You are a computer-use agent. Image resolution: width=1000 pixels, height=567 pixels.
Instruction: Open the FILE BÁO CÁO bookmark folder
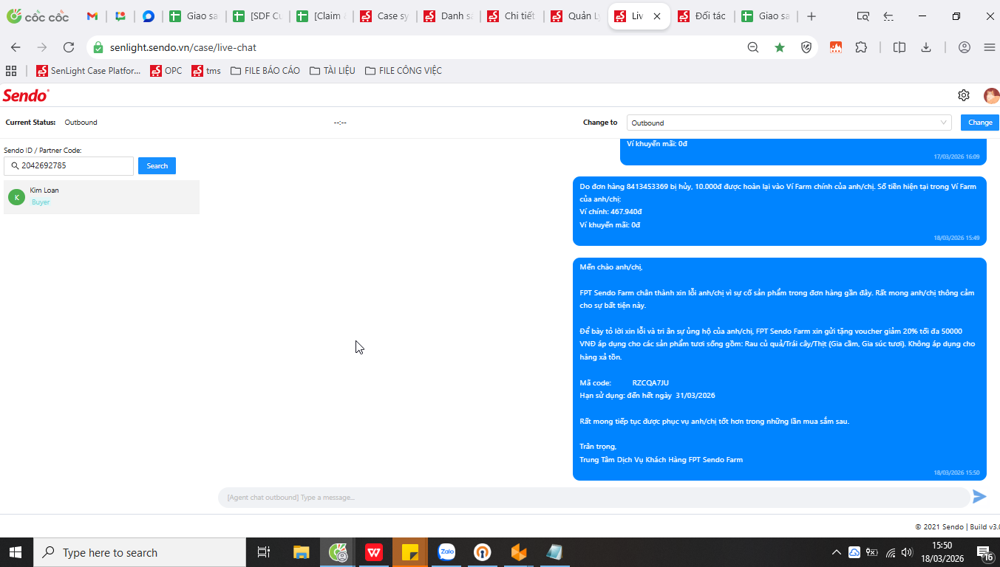click(265, 71)
